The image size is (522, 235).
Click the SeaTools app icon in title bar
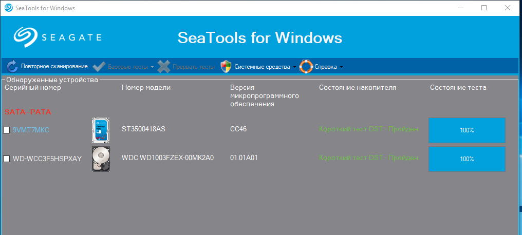8,8
